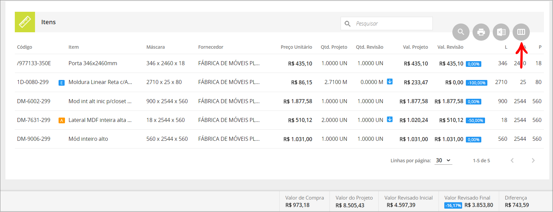The height and width of the screenshot is (212, 553).
Task: Click unit price R$ 510,12
Action: pos(300,120)
